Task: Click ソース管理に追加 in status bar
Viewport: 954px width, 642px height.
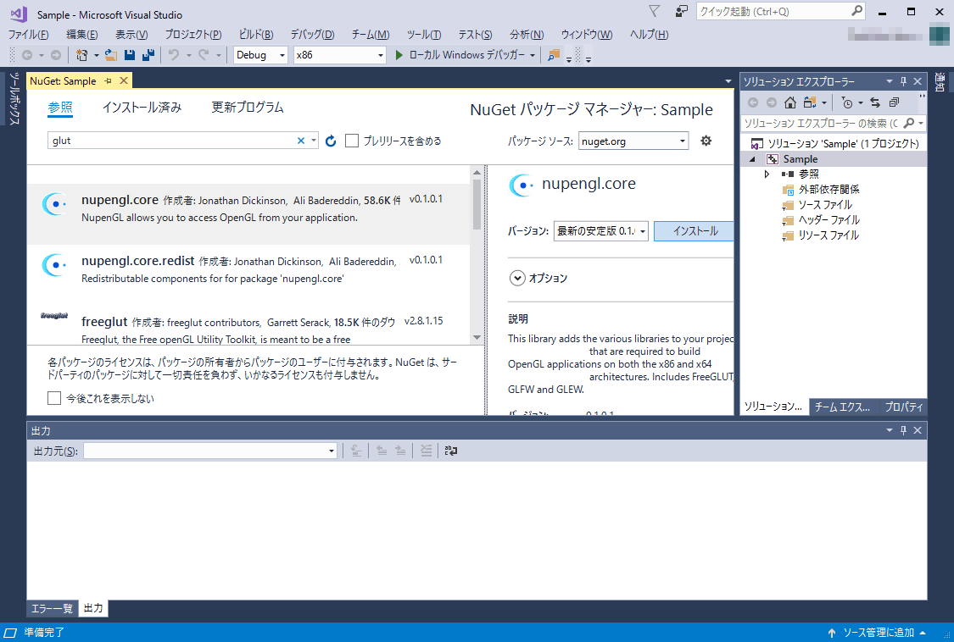Action: (x=878, y=633)
